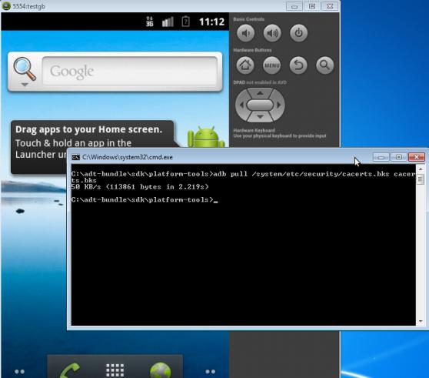429x378 pixels.
Task: Open the MENU hardware button
Action: pyautogui.click(x=271, y=65)
